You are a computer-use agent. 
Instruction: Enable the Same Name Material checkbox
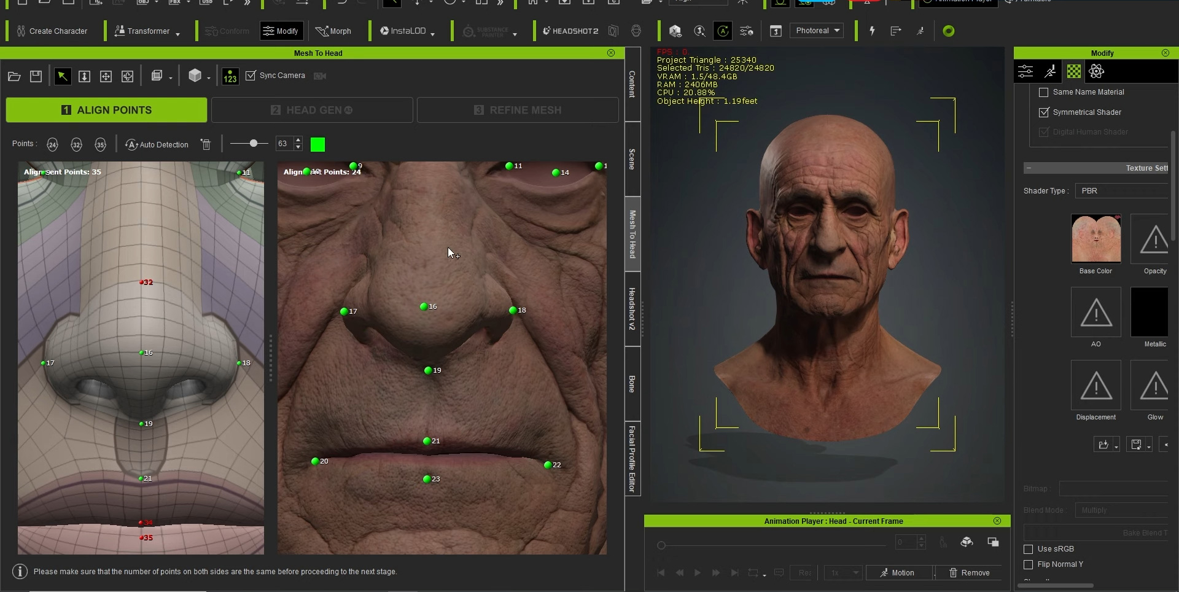[1043, 92]
